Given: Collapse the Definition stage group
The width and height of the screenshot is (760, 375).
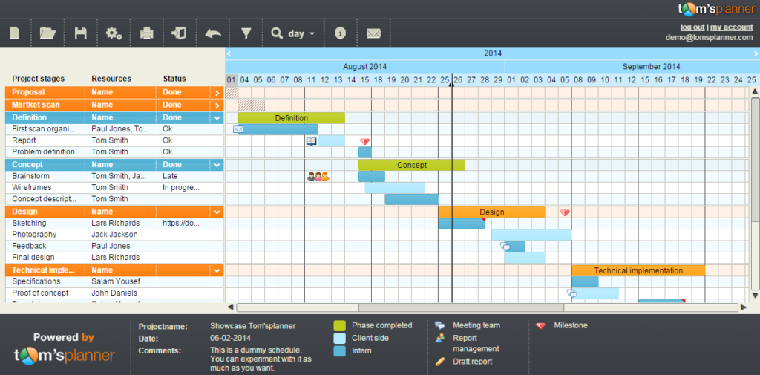Looking at the screenshot, I should click(217, 117).
